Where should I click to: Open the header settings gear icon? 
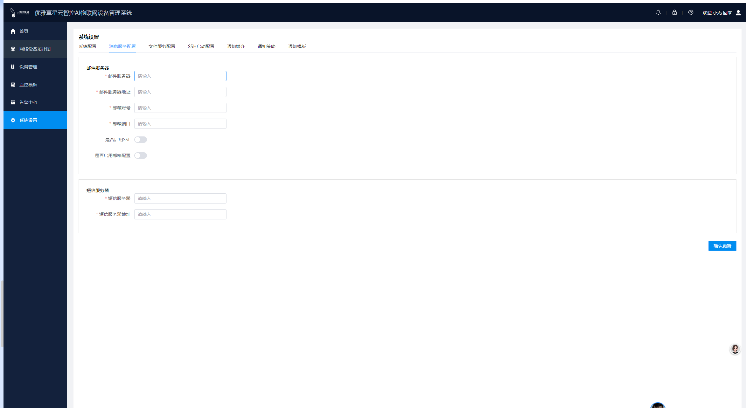click(x=691, y=13)
